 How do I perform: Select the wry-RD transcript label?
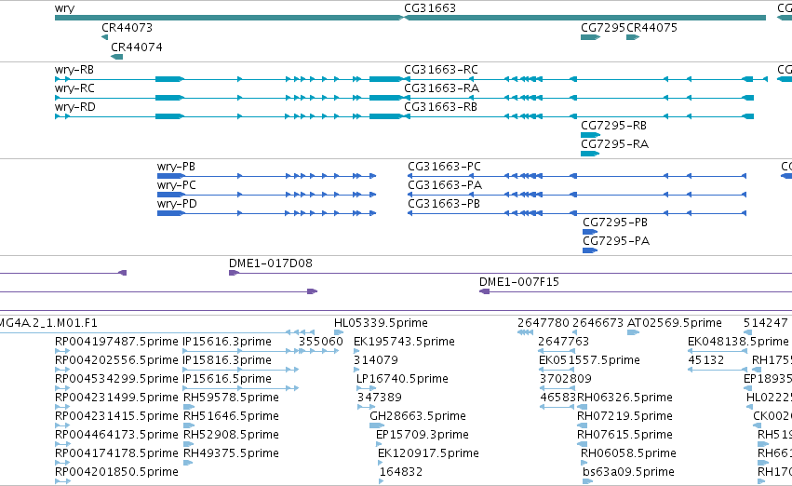(74, 107)
